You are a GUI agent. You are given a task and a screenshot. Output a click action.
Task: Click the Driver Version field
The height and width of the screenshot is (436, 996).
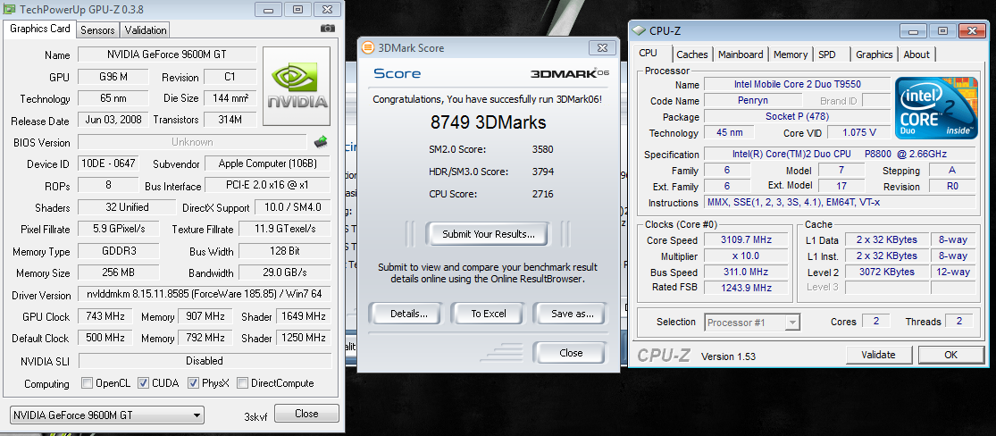pos(205,295)
